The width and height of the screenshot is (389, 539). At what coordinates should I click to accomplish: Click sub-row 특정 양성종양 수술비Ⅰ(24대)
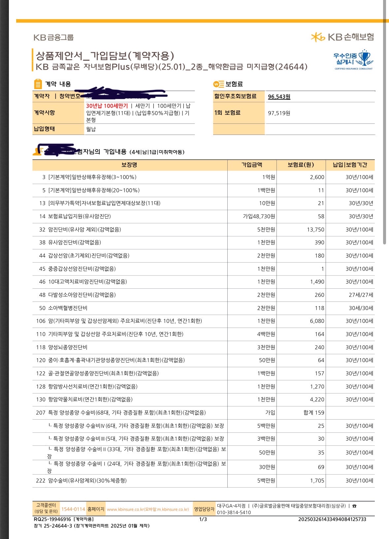click(x=204, y=467)
